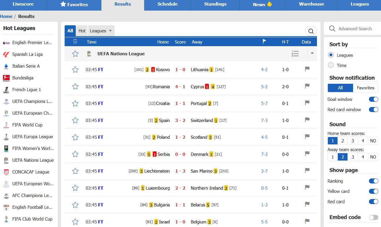
Task: Select the All matches filter tab
Action: tap(70, 31)
